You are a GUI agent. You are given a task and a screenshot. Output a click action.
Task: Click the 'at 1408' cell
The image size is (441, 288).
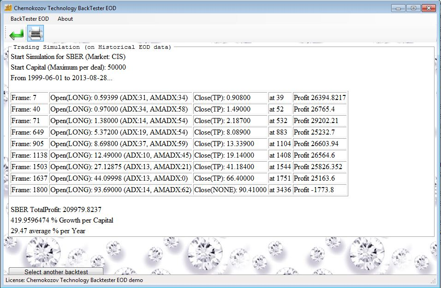click(280, 155)
